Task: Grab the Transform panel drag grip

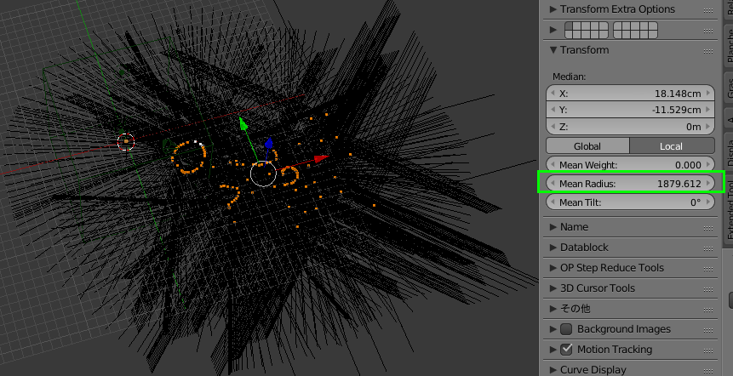Action: (x=707, y=50)
